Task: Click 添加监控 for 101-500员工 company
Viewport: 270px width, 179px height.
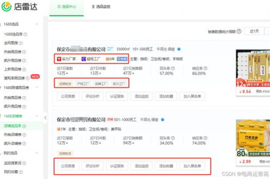Action: 142,96
